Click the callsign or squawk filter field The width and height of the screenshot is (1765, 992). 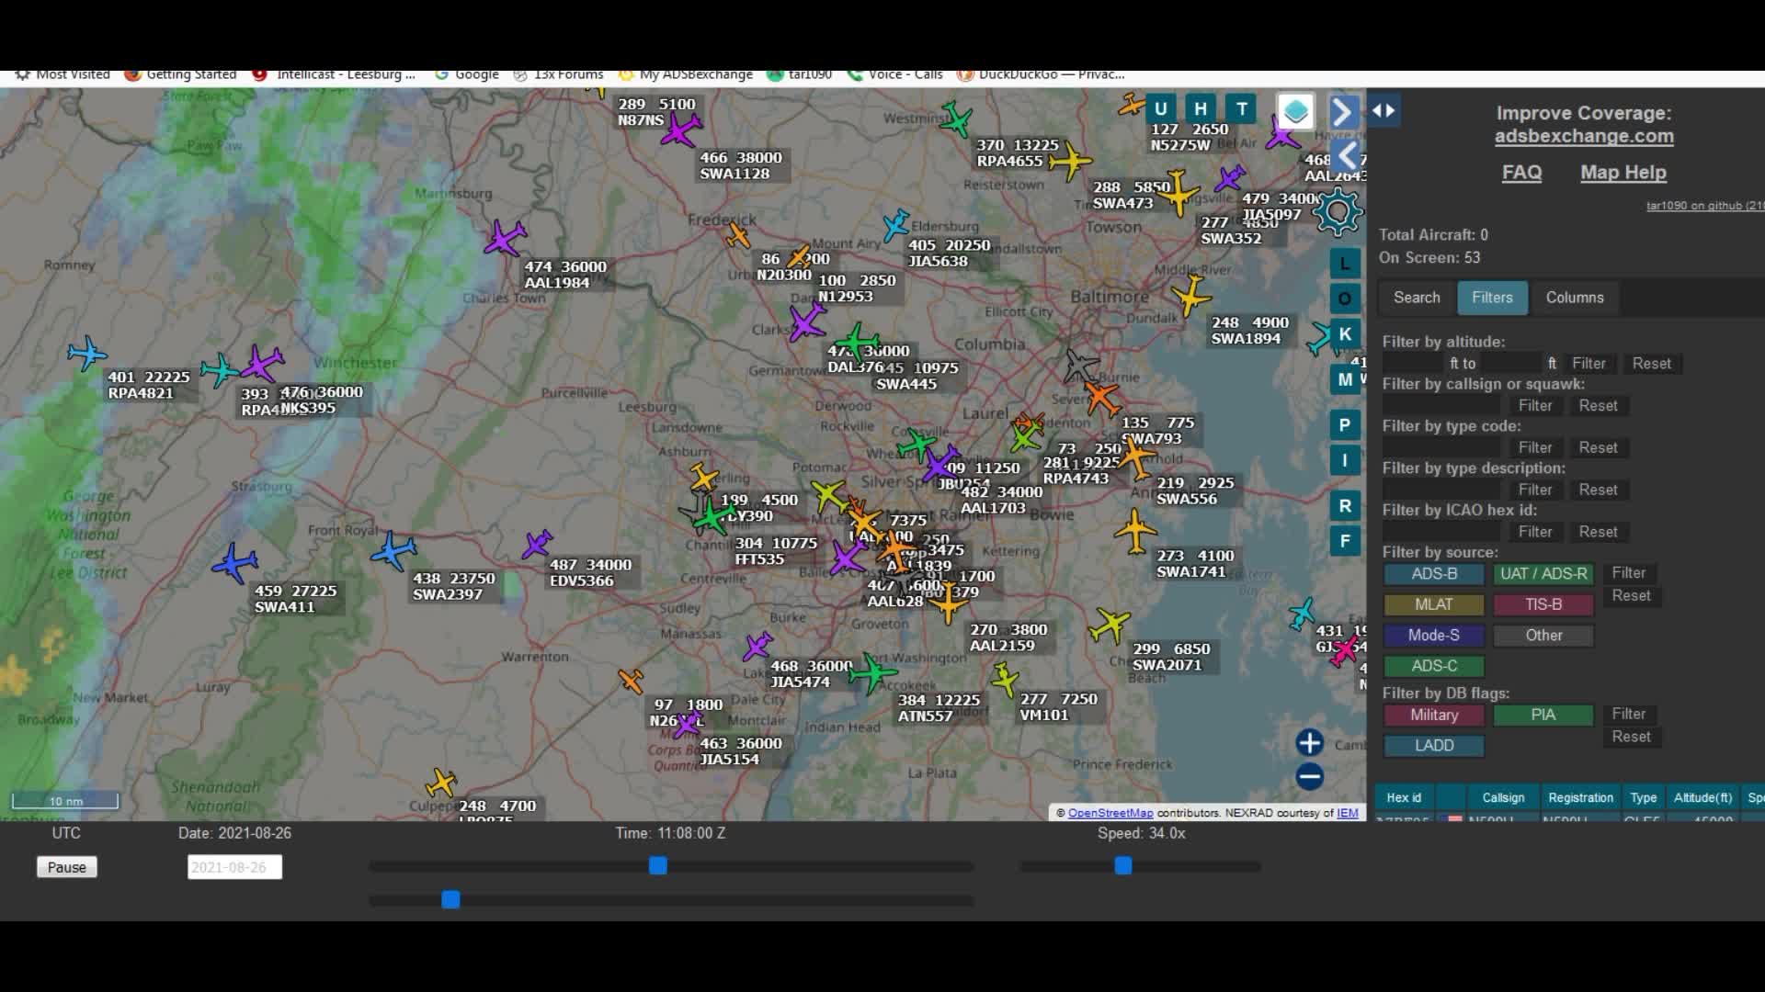[x=1440, y=406]
